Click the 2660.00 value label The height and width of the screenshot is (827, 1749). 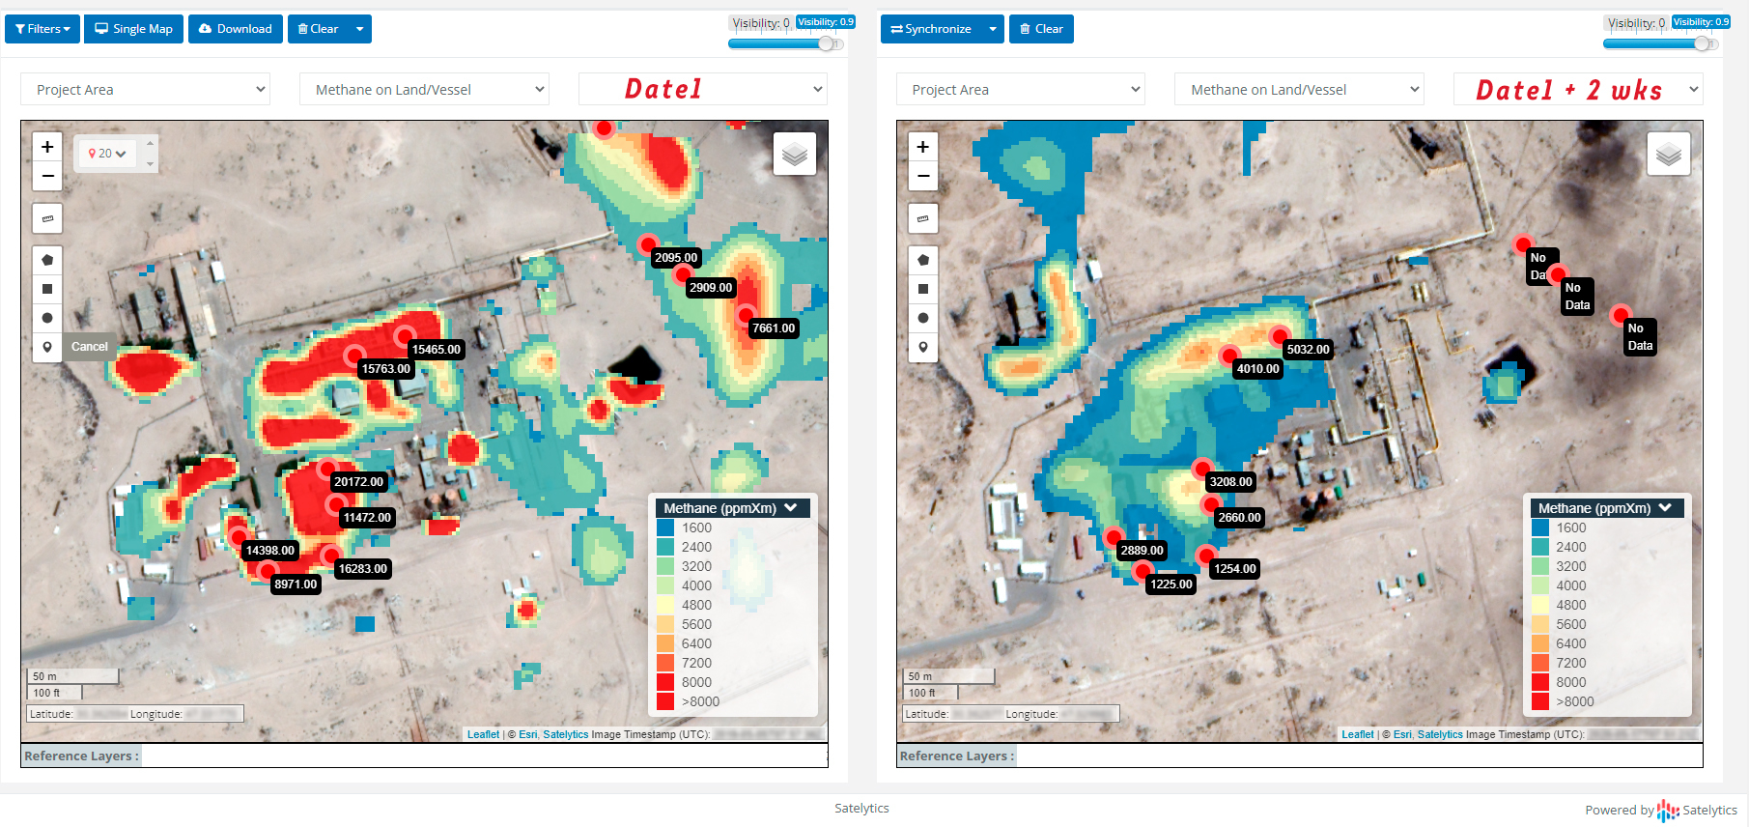1240,517
